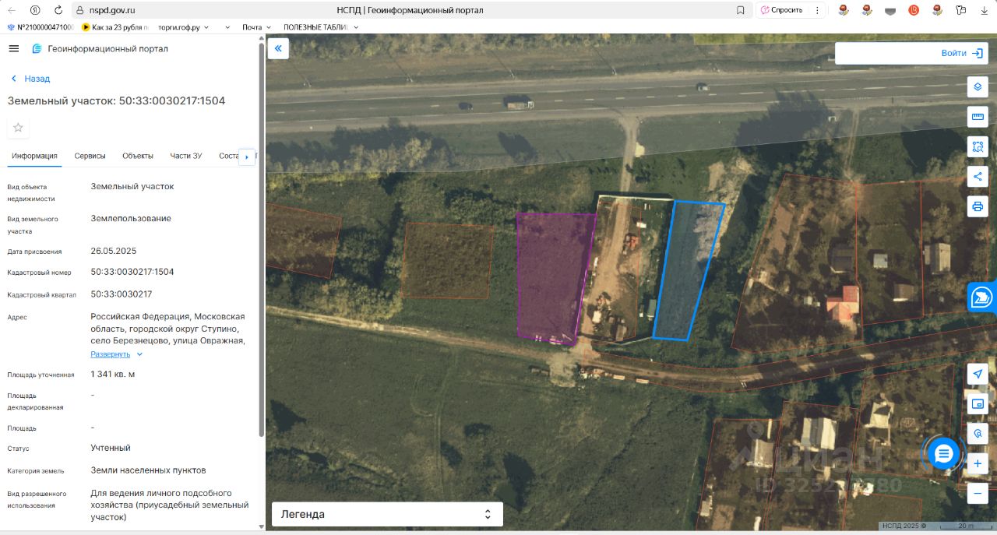Click the red circular extension icon
The height and width of the screenshot is (535, 997).
(914, 10)
